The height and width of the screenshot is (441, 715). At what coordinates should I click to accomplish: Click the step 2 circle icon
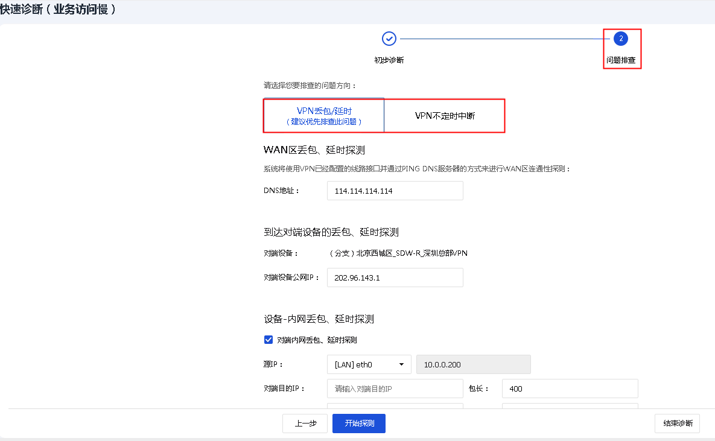click(621, 39)
